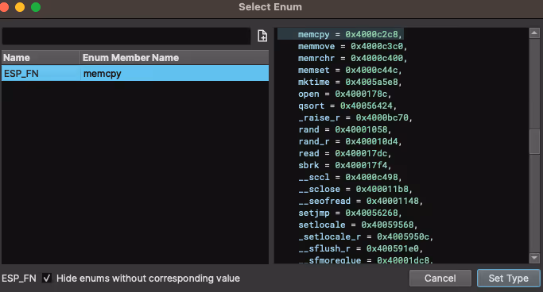Select the ESP_FN enum row cell
This screenshot has height=292, width=543.
click(x=41, y=73)
